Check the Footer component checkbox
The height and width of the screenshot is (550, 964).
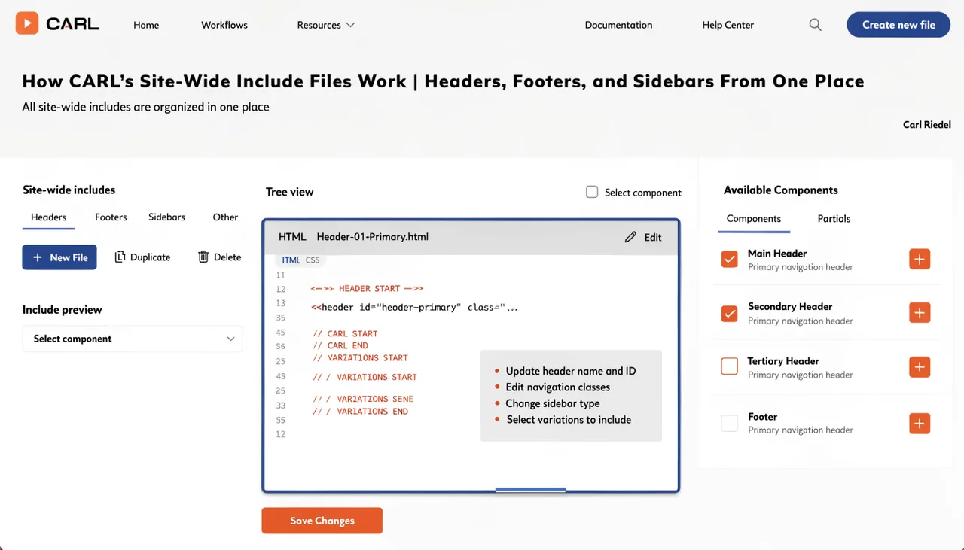729,423
